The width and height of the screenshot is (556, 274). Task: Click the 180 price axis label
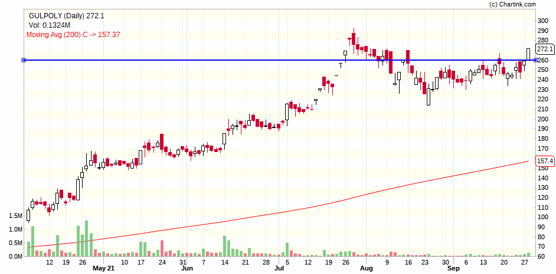pos(543,139)
